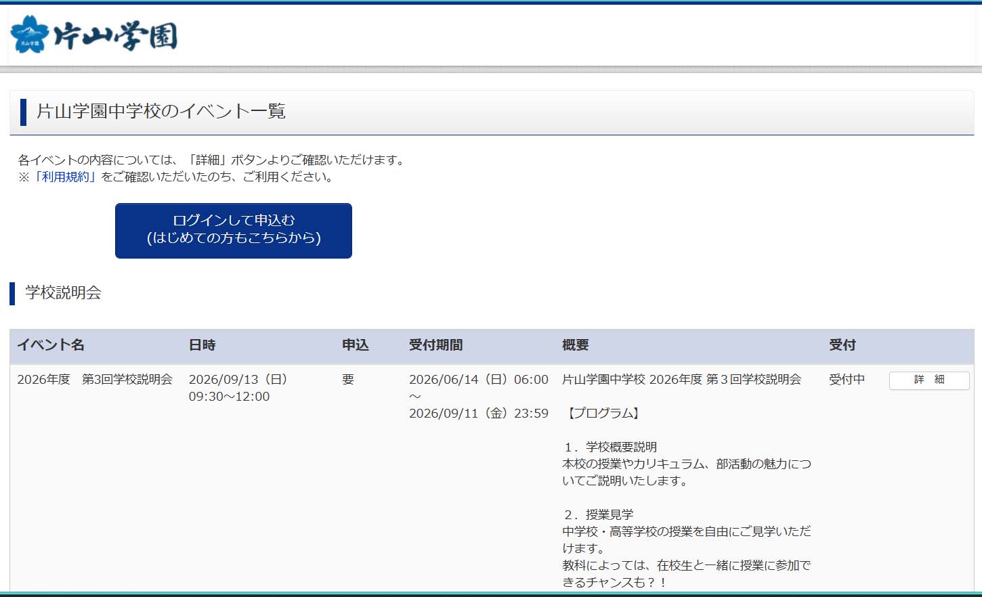Image resolution: width=982 pixels, height=597 pixels.
Task: Click the 受付中 status text
Action: coord(847,380)
